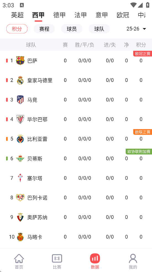152x272 pixels.
Task: Tap the 欧协联附加赛 green tag
Action: [x=139, y=152]
